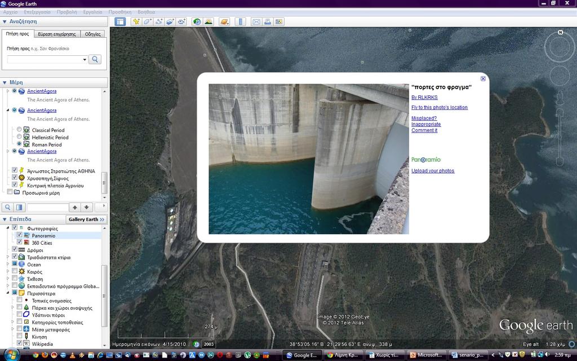The image size is (577, 361).
Task: Close the photo balloon with X
Action: 483,78
